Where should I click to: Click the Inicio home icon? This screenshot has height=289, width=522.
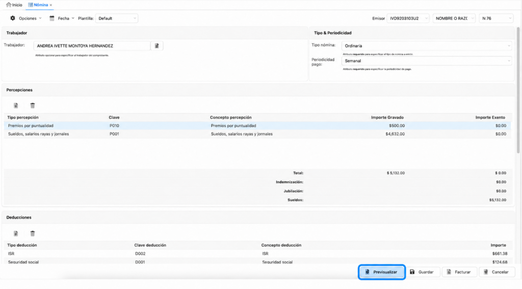coord(9,5)
